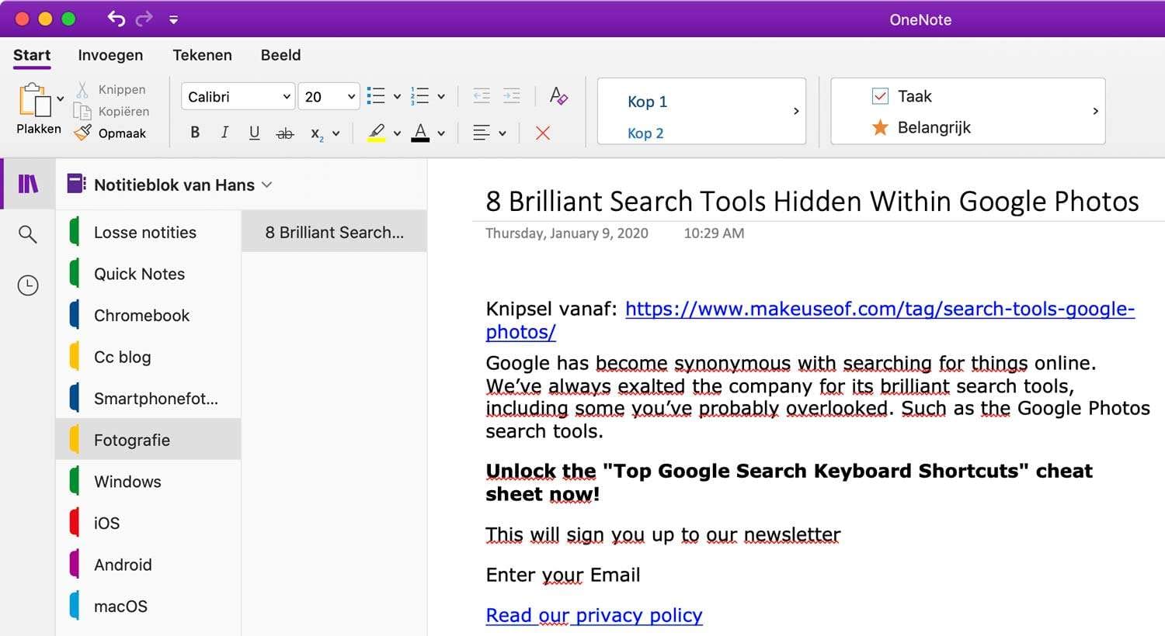Select the Fotografie section
Viewport: 1165px width, 636px height.
pyautogui.click(x=148, y=440)
